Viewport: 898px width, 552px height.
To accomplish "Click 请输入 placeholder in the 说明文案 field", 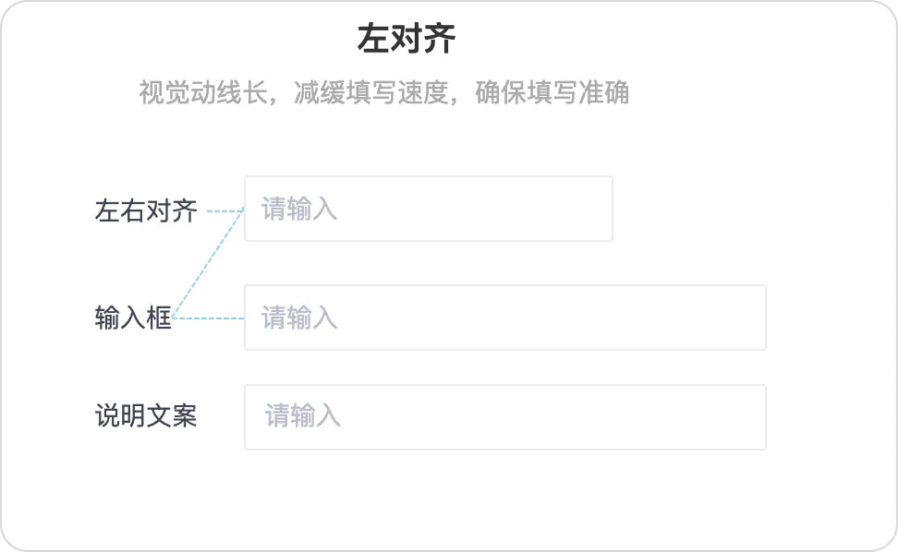I will 302,416.
